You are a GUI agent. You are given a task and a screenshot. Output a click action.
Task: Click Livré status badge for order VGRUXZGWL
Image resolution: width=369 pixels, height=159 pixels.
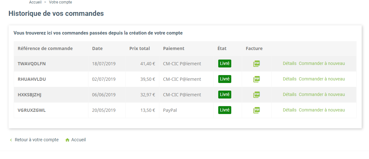(225, 110)
